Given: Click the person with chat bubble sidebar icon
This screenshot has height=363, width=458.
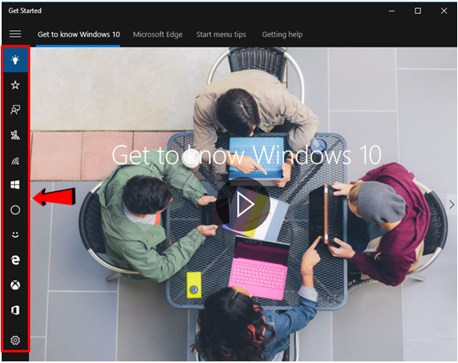Looking at the screenshot, I should 16,110.
